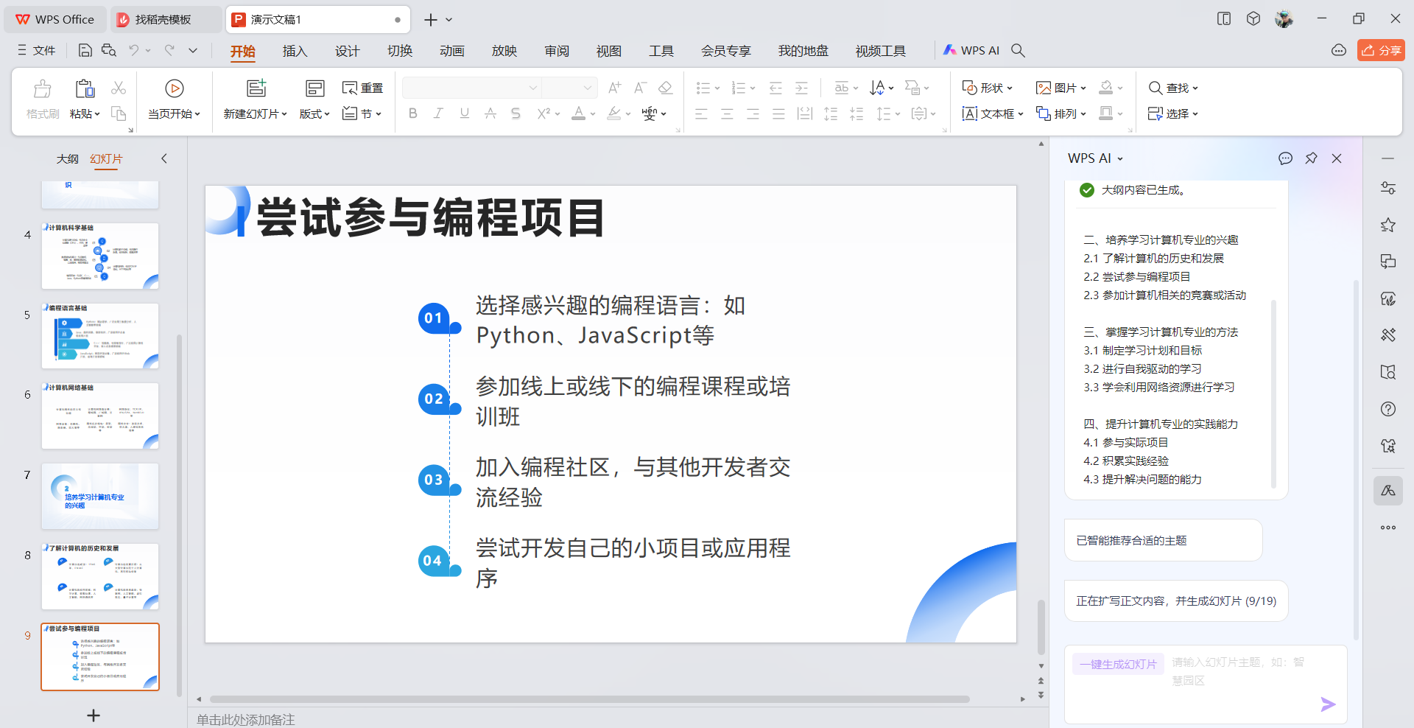
Task: Open the Review (审阅) tab
Action: click(x=557, y=51)
